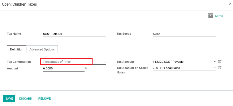The image size is (233, 106).
Task: Close the Children Taxes dialog
Action: tap(230, 4)
